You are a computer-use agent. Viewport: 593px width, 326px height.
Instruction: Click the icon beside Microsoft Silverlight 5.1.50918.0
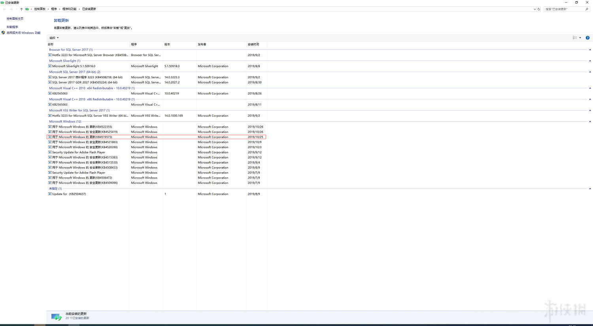coord(50,66)
